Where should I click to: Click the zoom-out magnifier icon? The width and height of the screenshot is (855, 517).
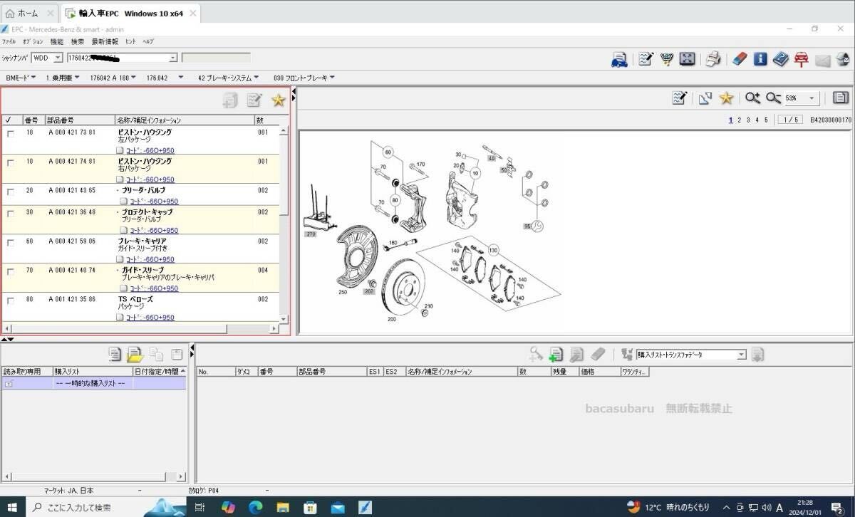(x=772, y=97)
